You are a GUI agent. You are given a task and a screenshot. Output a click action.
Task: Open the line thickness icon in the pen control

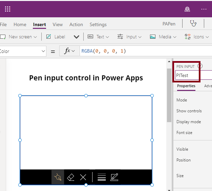point(102,177)
